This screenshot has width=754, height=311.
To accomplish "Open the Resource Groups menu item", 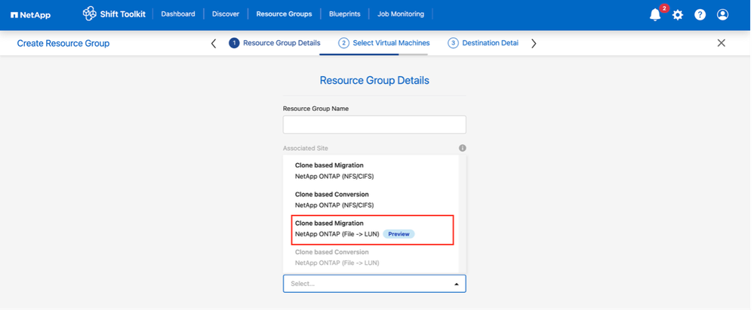I will coord(284,14).
